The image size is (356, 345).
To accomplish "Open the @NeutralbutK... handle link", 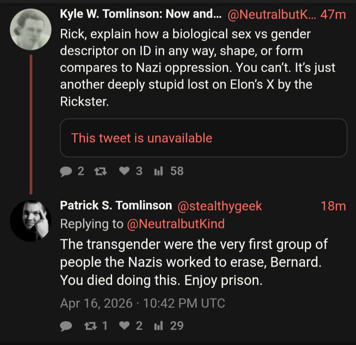I will pos(272,14).
